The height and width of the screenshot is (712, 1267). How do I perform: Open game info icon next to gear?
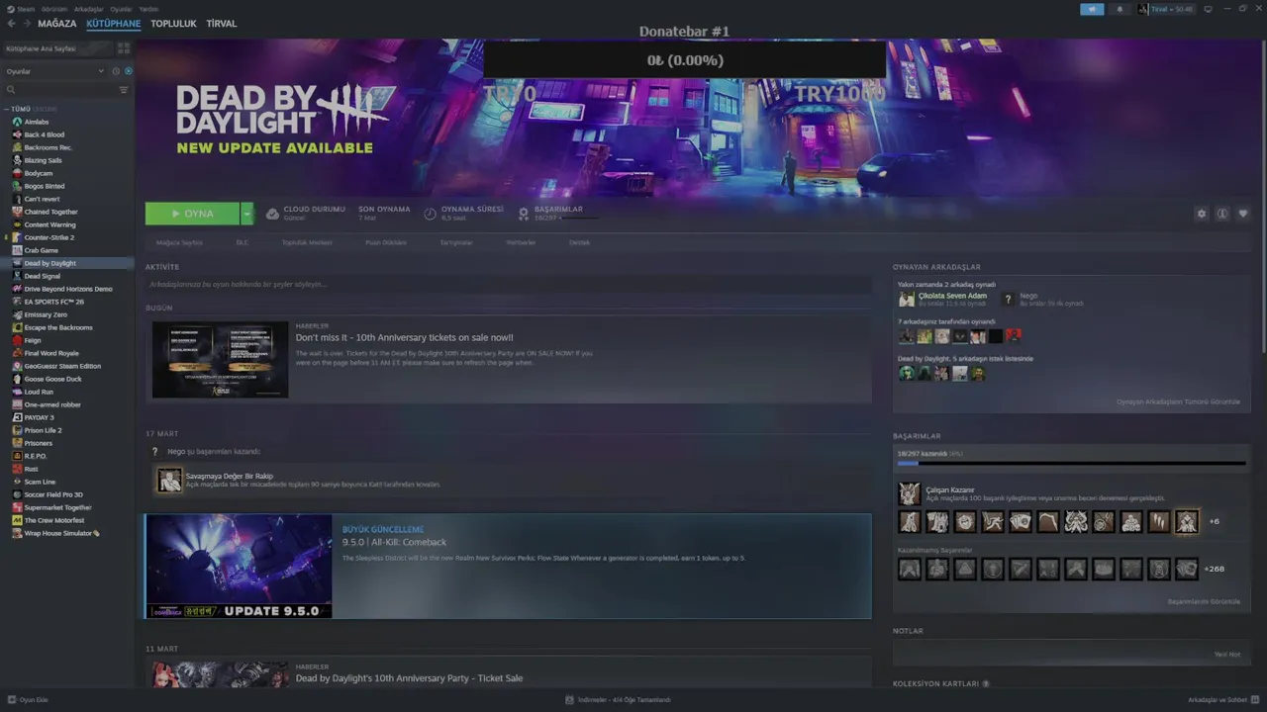(1222, 214)
